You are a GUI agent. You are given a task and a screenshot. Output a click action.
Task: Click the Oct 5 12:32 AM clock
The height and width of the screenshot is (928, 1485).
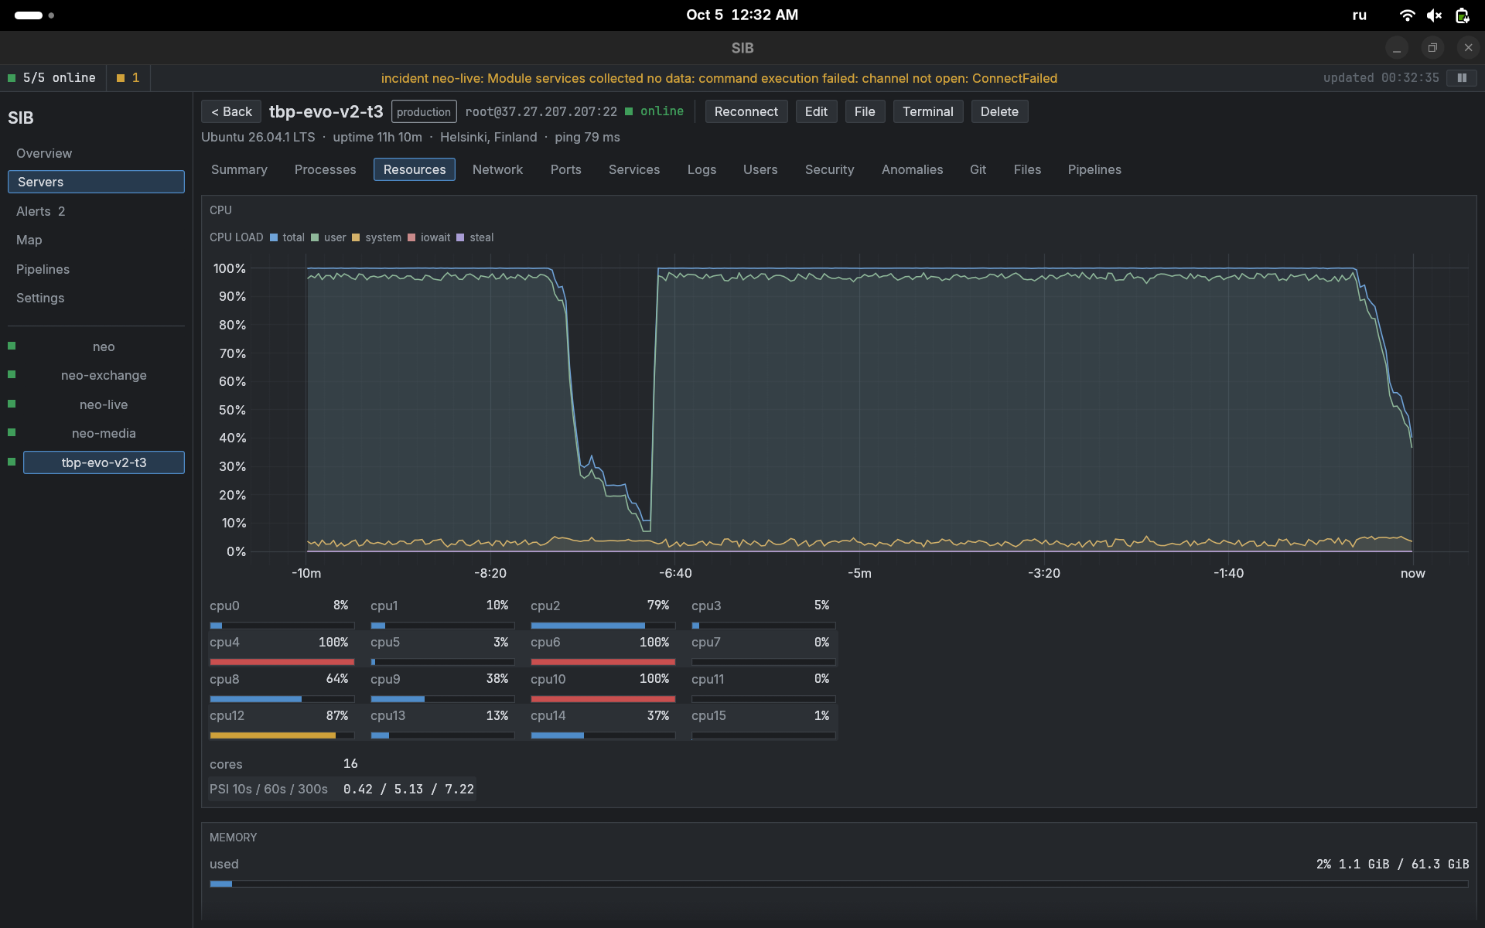[742, 15]
